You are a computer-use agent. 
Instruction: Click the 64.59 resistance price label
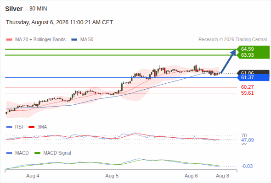247,49
